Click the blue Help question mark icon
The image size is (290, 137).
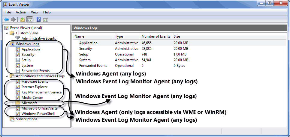(x=38, y=20)
